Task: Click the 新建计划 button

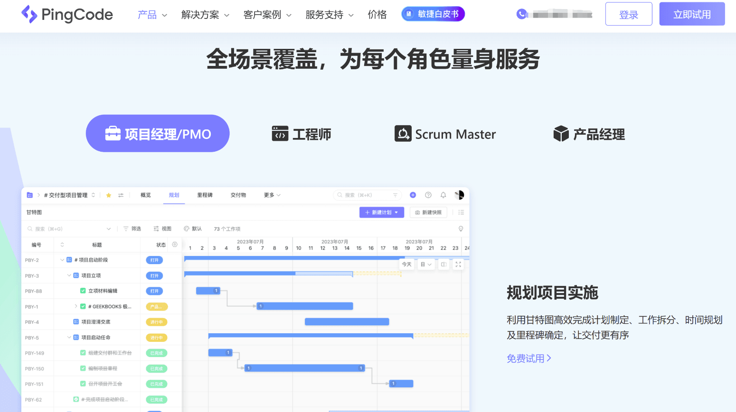Action: (382, 212)
